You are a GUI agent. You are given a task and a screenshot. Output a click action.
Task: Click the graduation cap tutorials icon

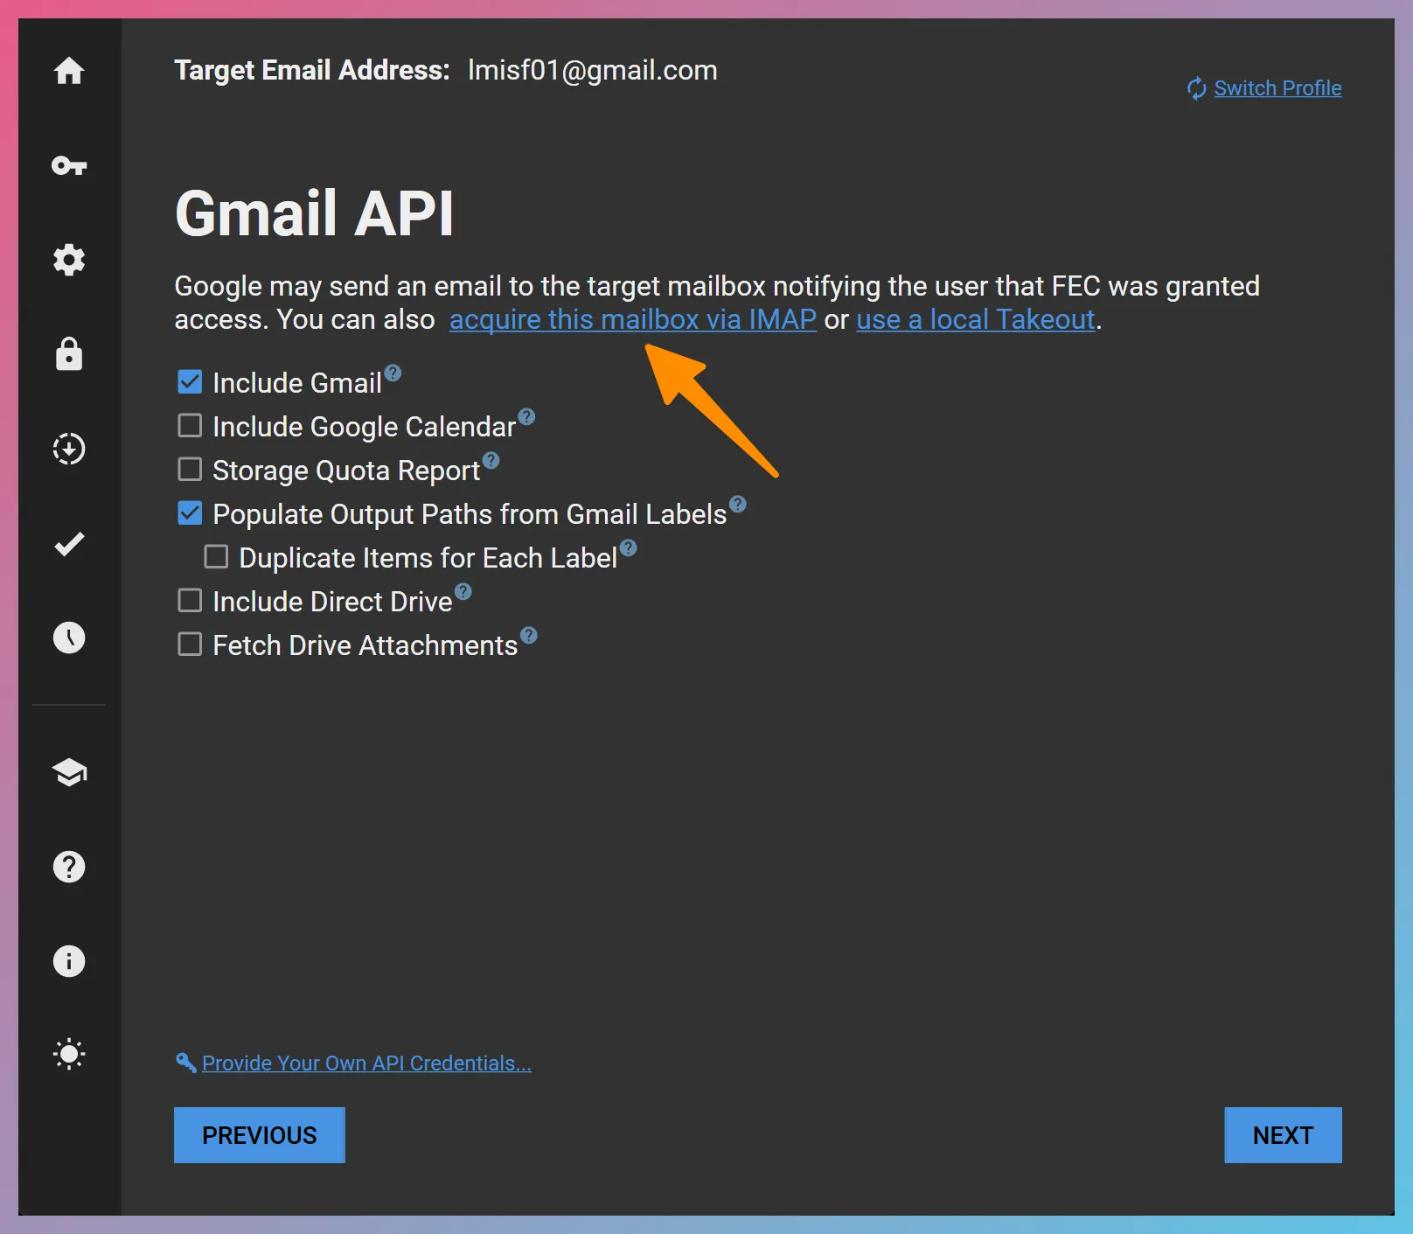[69, 773]
